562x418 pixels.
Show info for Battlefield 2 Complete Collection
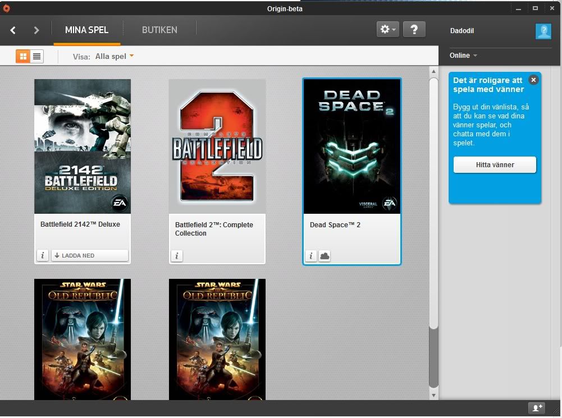point(177,256)
